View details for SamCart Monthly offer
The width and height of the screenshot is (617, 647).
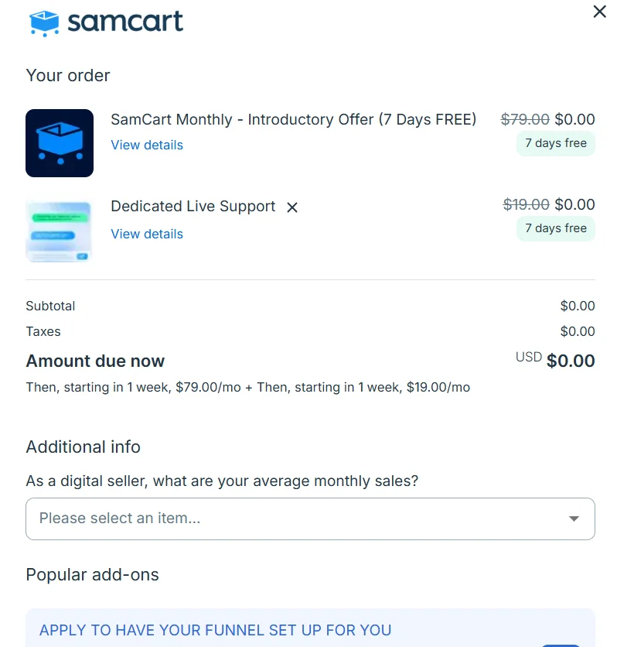pyautogui.click(x=147, y=145)
